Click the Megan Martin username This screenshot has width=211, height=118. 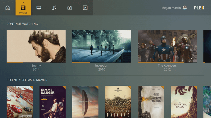pos(171,8)
